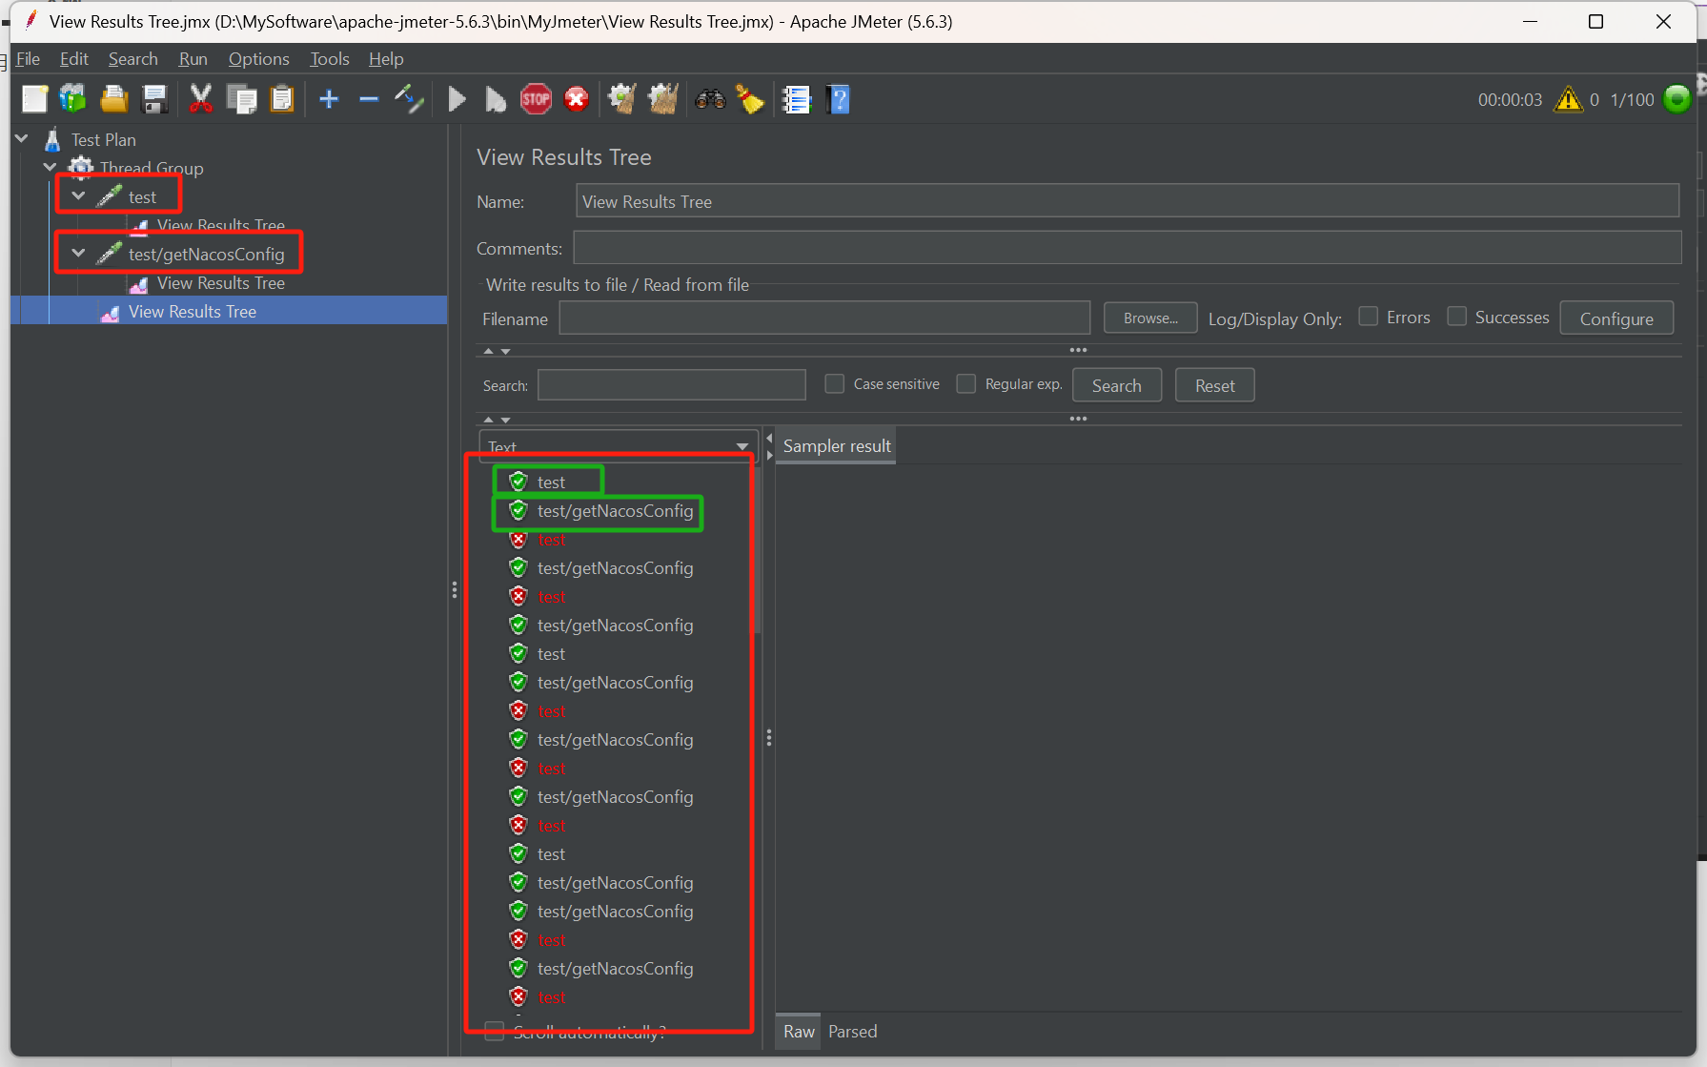Select View Results Tree under test/getNacosConfig

click(220, 282)
